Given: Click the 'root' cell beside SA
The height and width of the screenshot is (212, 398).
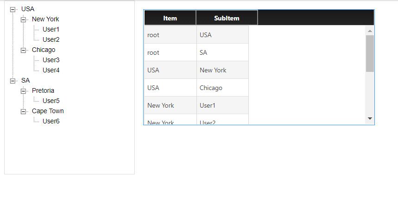Looking at the screenshot, I should (x=171, y=52).
